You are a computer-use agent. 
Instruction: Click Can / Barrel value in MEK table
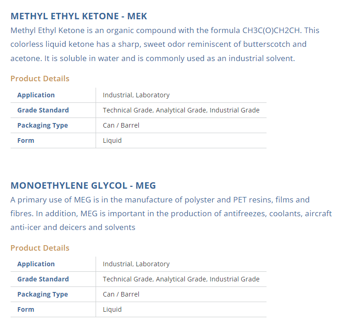121,125
